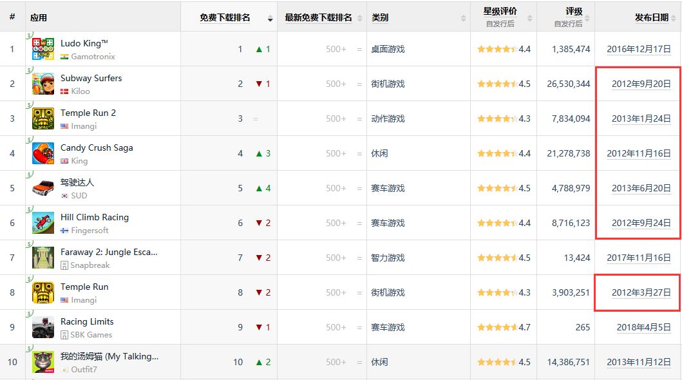682x380 pixels.
Task: Sort by 免费下载排名 column arrow
Action: point(270,18)
